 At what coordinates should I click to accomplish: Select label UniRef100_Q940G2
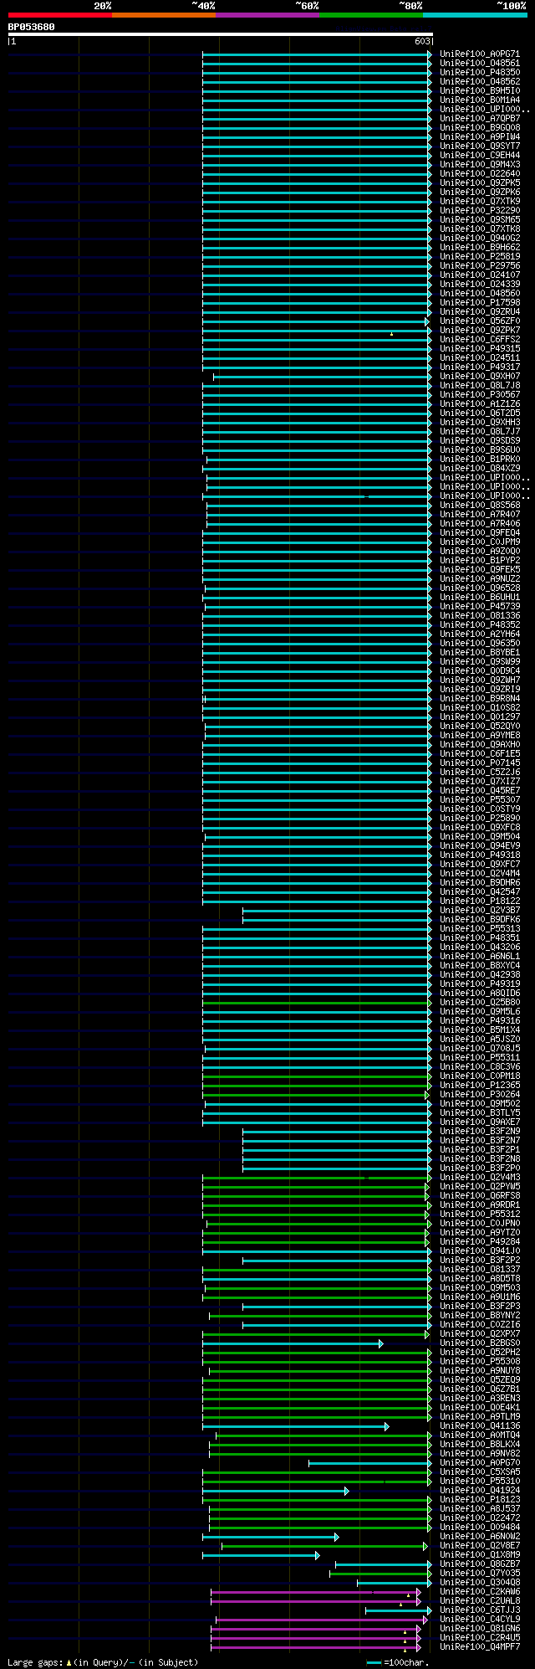click(x=480, y=239)
